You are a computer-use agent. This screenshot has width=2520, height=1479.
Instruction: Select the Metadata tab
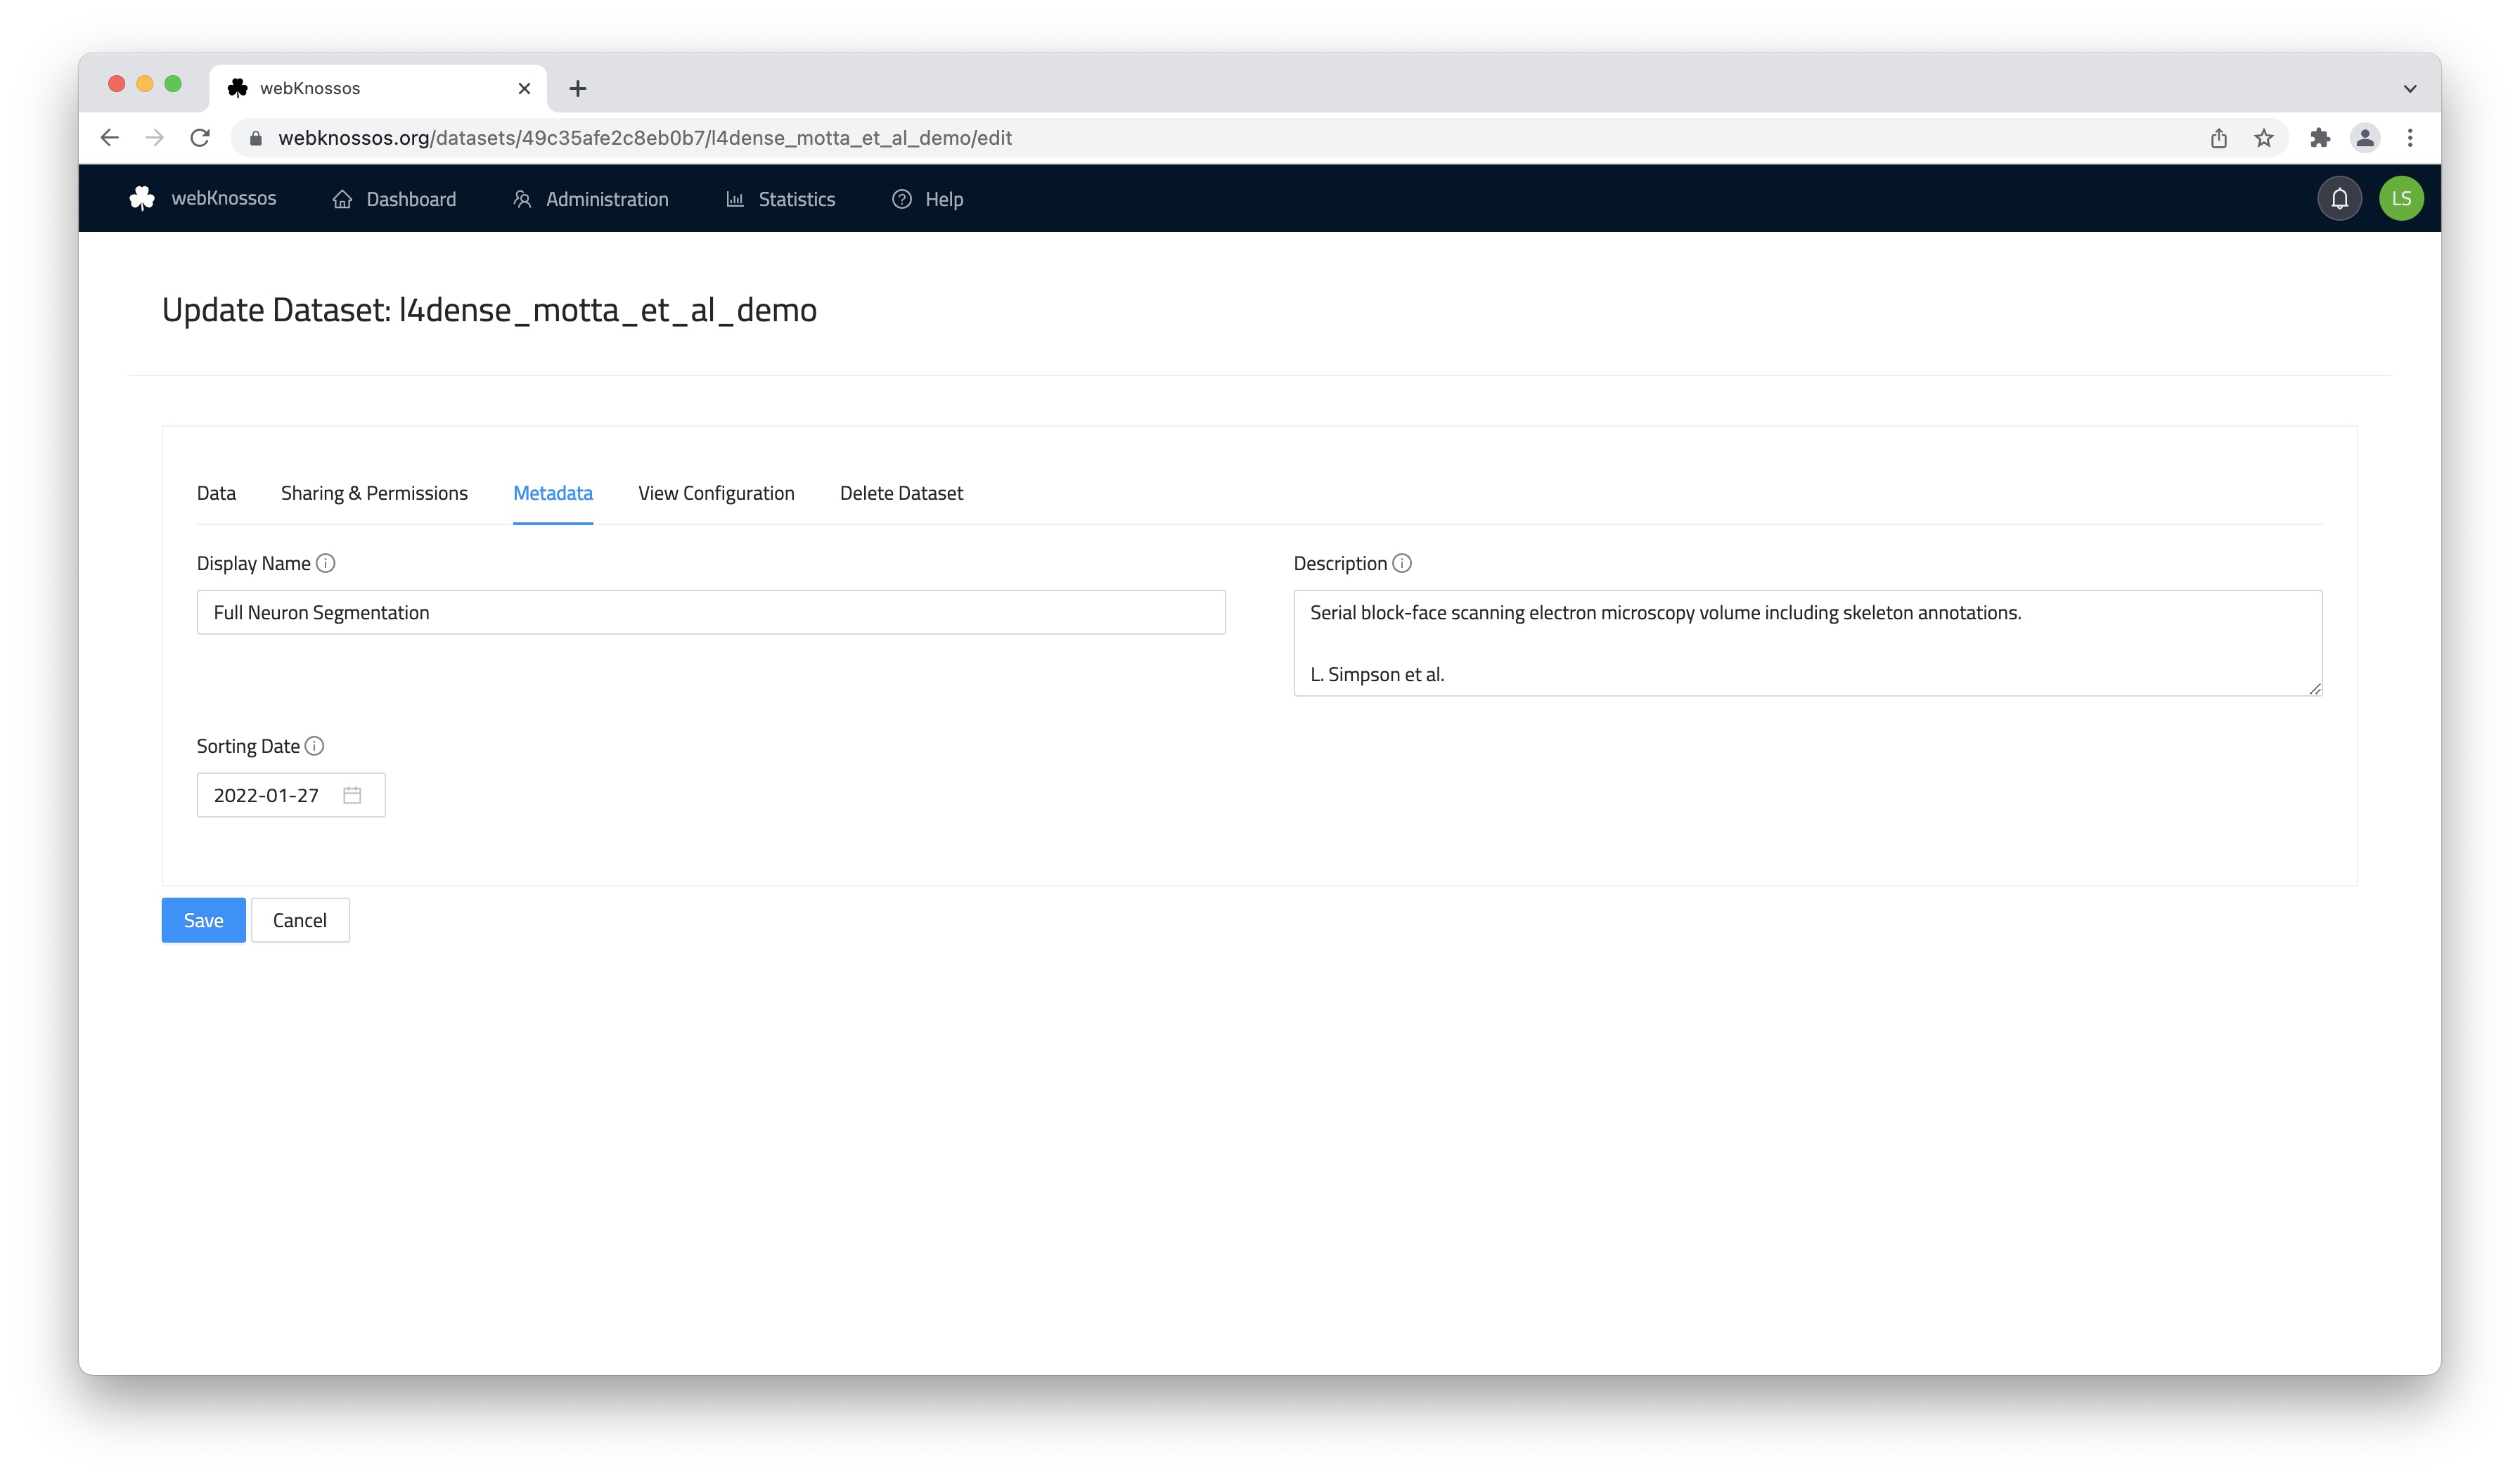click(553, 493)
